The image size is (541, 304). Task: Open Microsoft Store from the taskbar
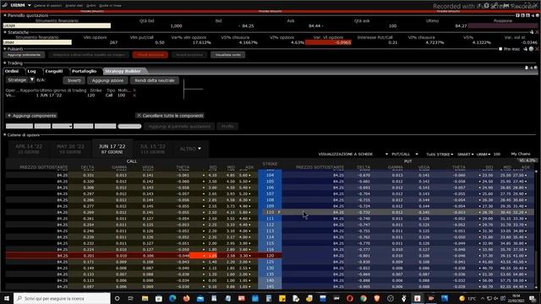[159, 298]
